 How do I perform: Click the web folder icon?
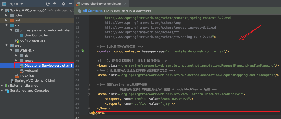(12, 45)
